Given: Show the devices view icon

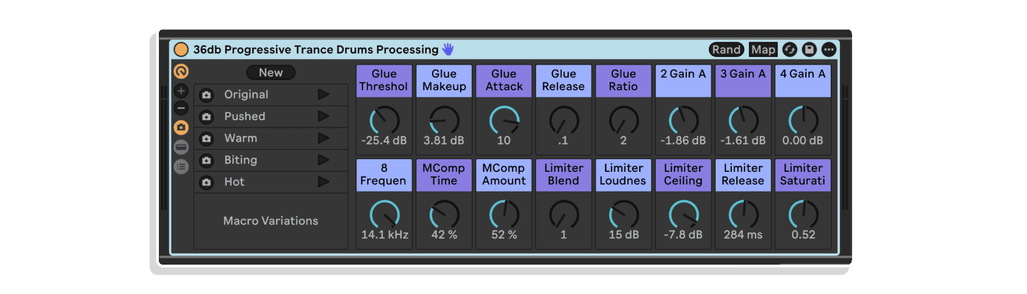Looking at the screenshot, I should click(x=181, y=147).
